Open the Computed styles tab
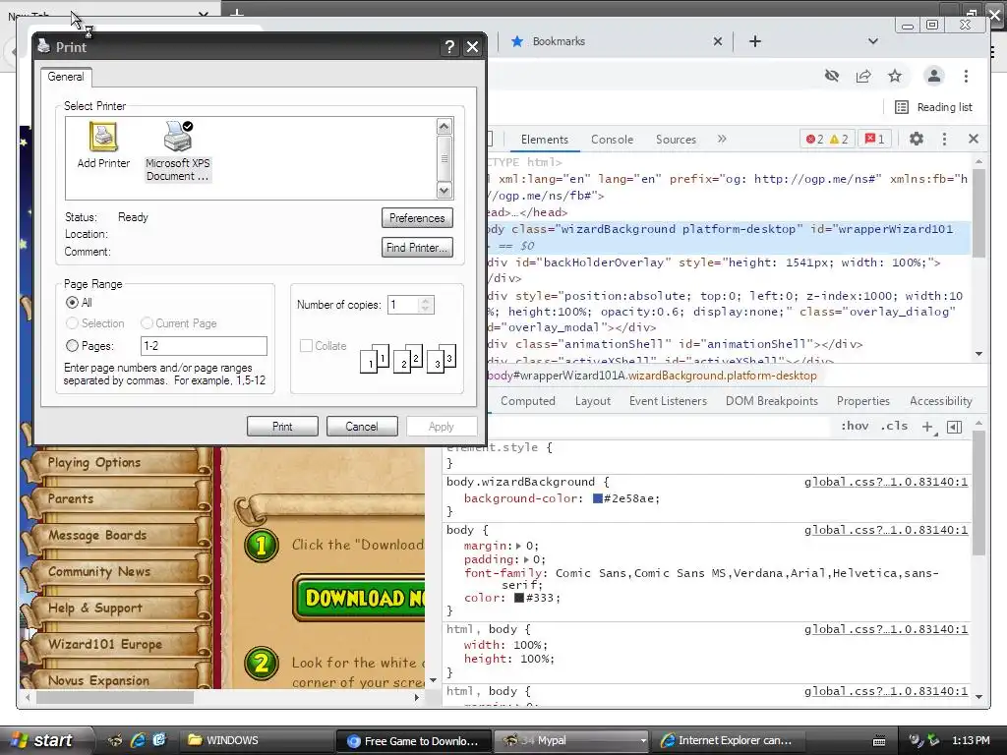 tap(528, 401)
